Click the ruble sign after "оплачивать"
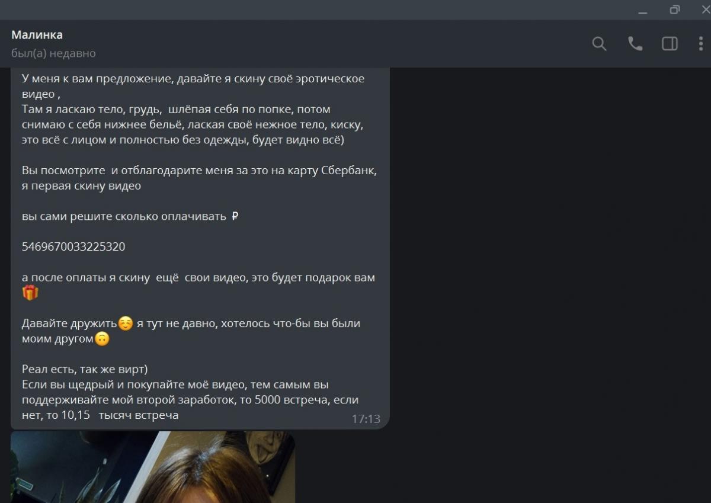 click(x=235, y=216)
